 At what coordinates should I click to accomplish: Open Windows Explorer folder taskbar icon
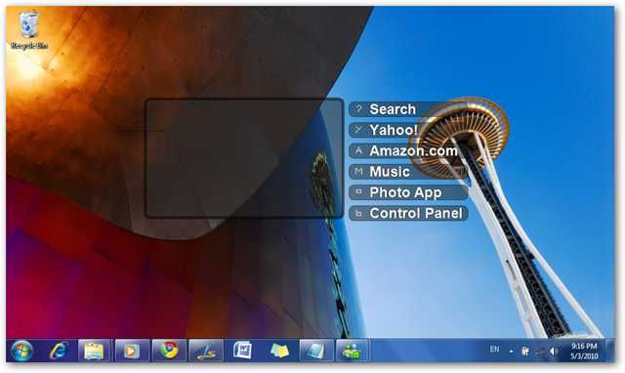pyautogui.click(x=94, y=351)
